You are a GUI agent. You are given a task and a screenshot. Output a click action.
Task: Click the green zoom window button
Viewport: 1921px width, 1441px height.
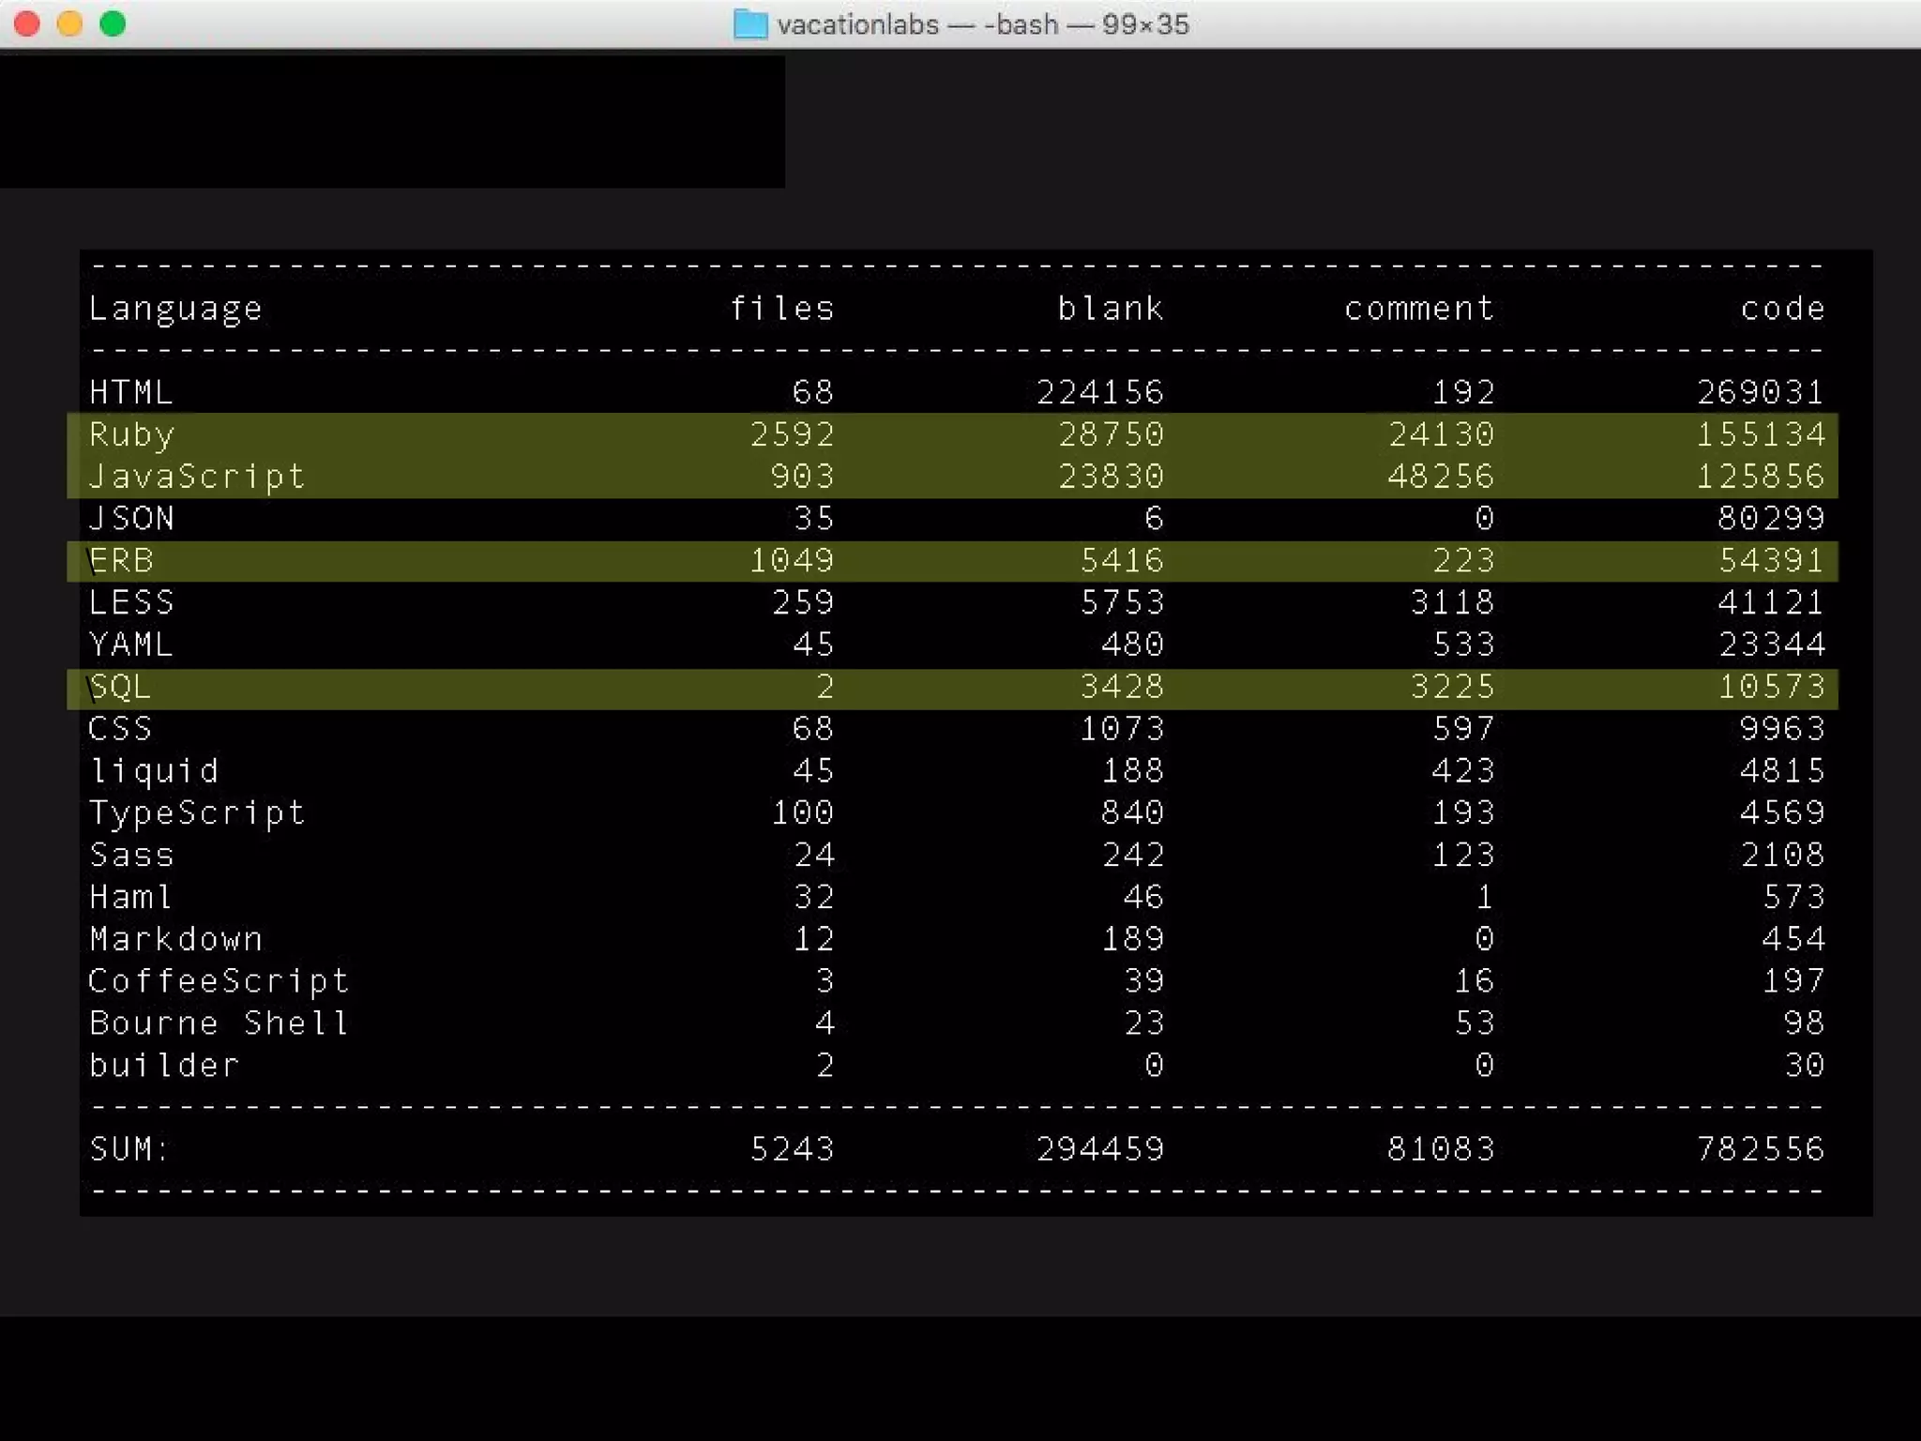click(x=113, y=23)
